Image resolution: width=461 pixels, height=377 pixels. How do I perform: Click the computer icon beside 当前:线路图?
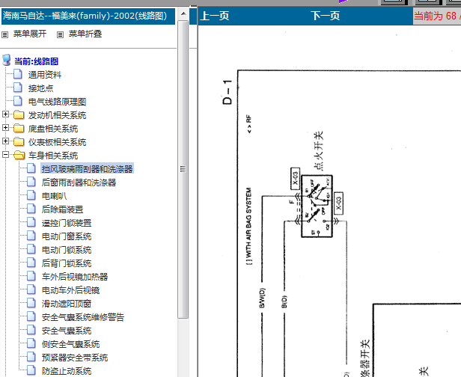[7, 61]
